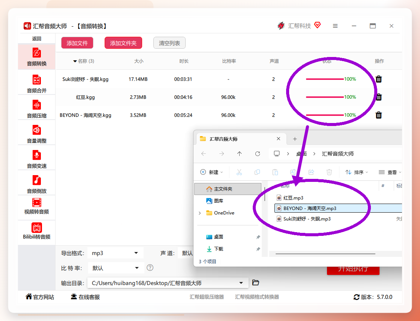Open the 导出格式 mp3 dropdown
420x321 pixels.
[115, 253]
